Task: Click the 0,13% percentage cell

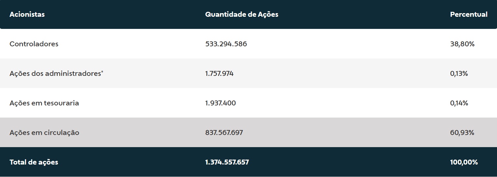Action: point(459,74)
